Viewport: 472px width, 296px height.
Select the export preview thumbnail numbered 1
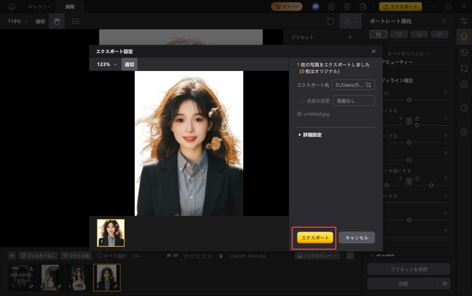tap(111, 233)
